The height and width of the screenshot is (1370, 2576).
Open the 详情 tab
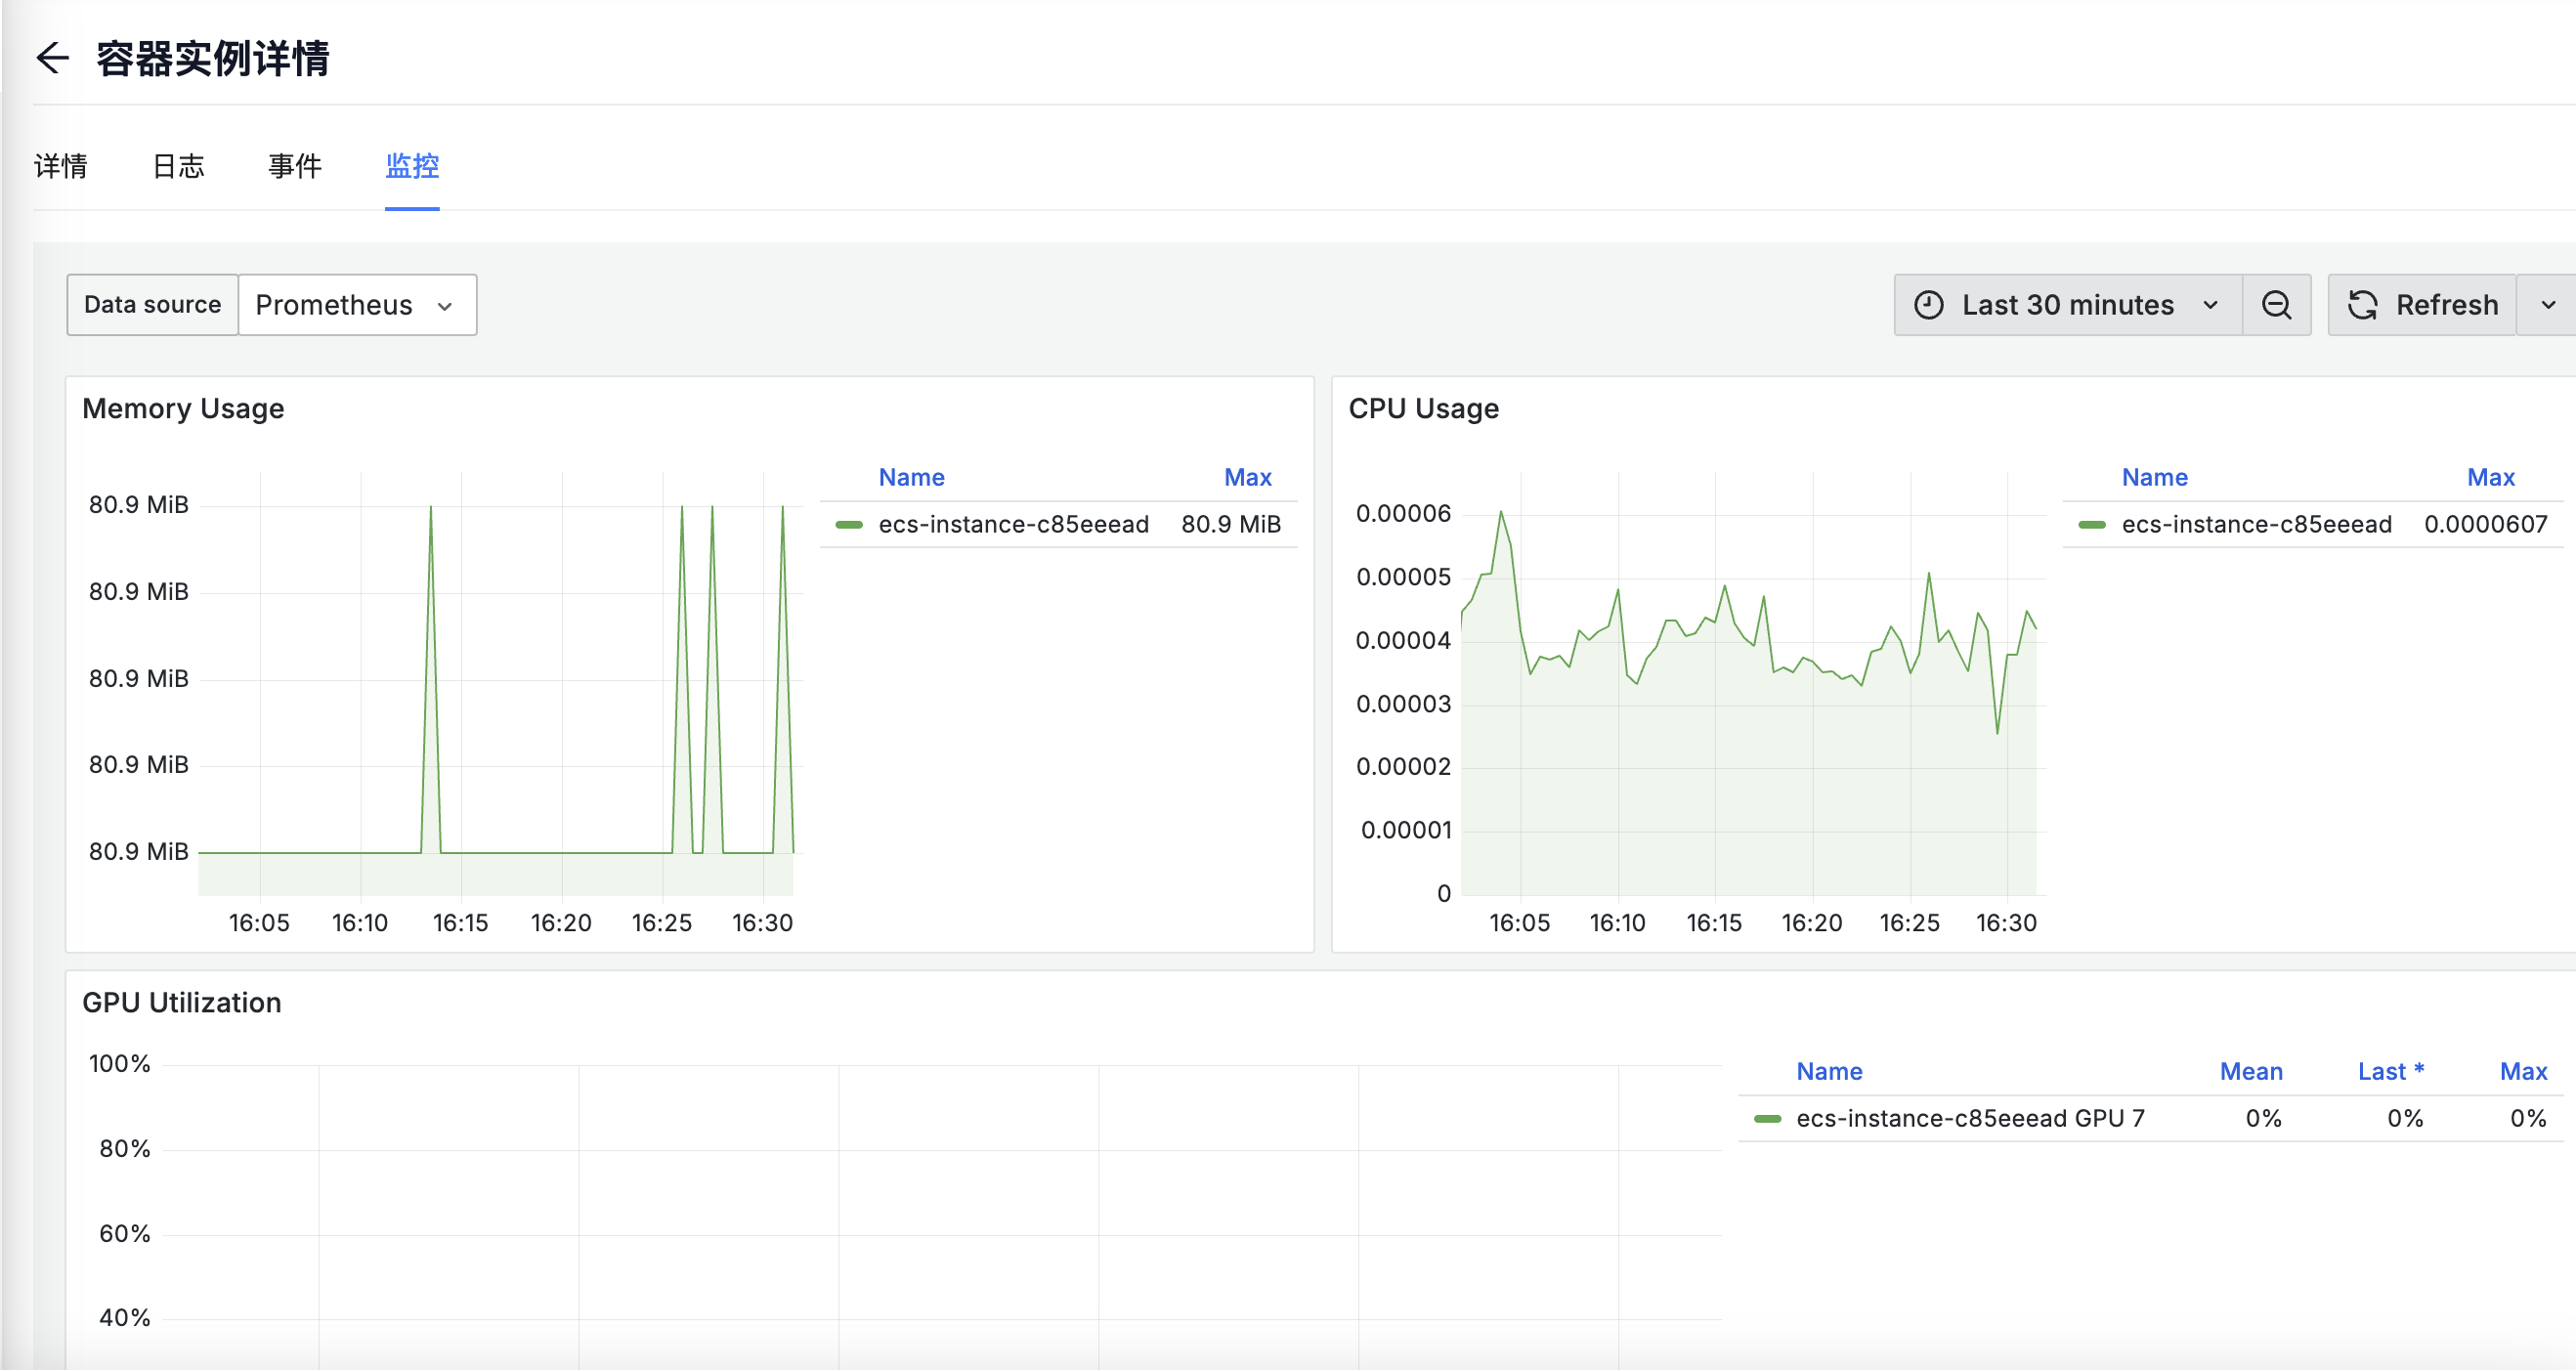(x=61, y=166)
